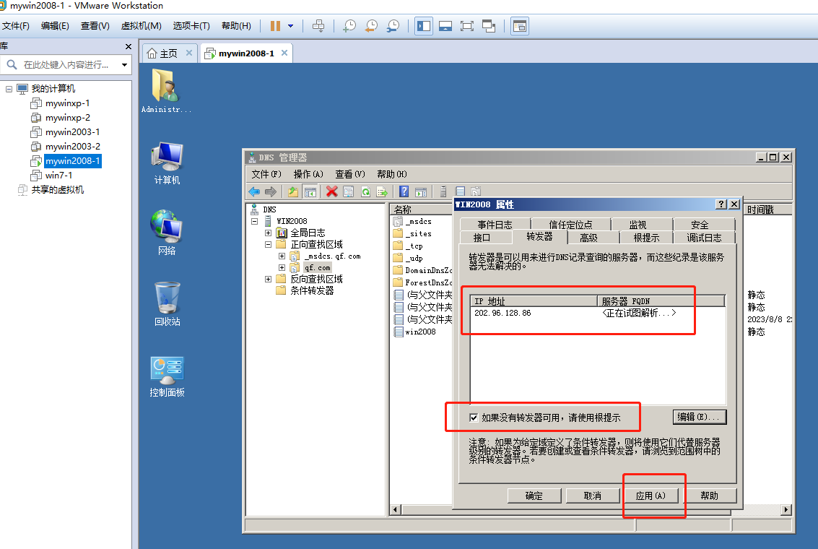The image size is (818, 549).
Task: Switch to 根提示 tab in properties dialog
Action: tap(646, 238)
